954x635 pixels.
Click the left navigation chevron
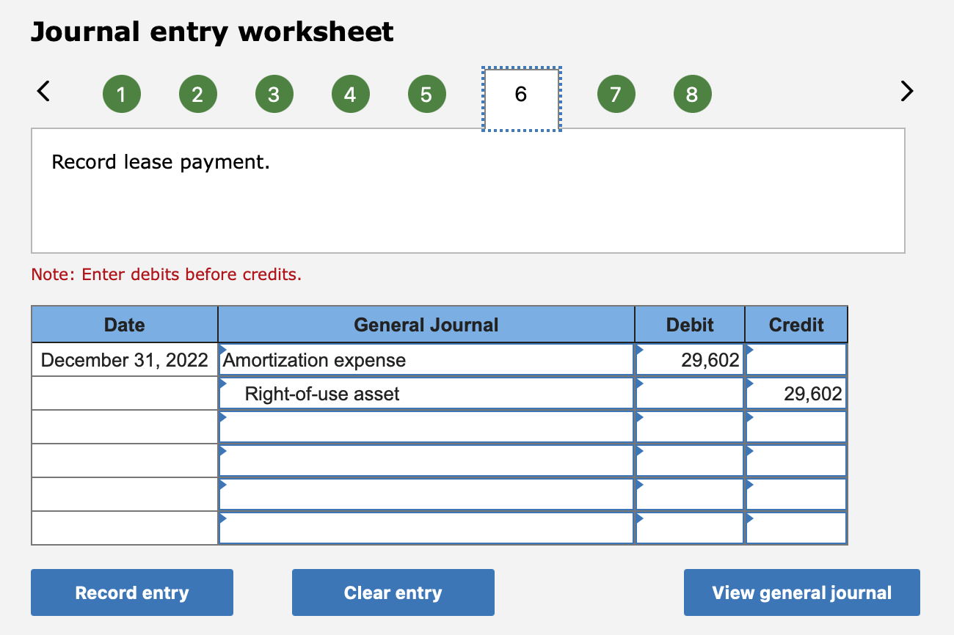(x=43, y=91)
